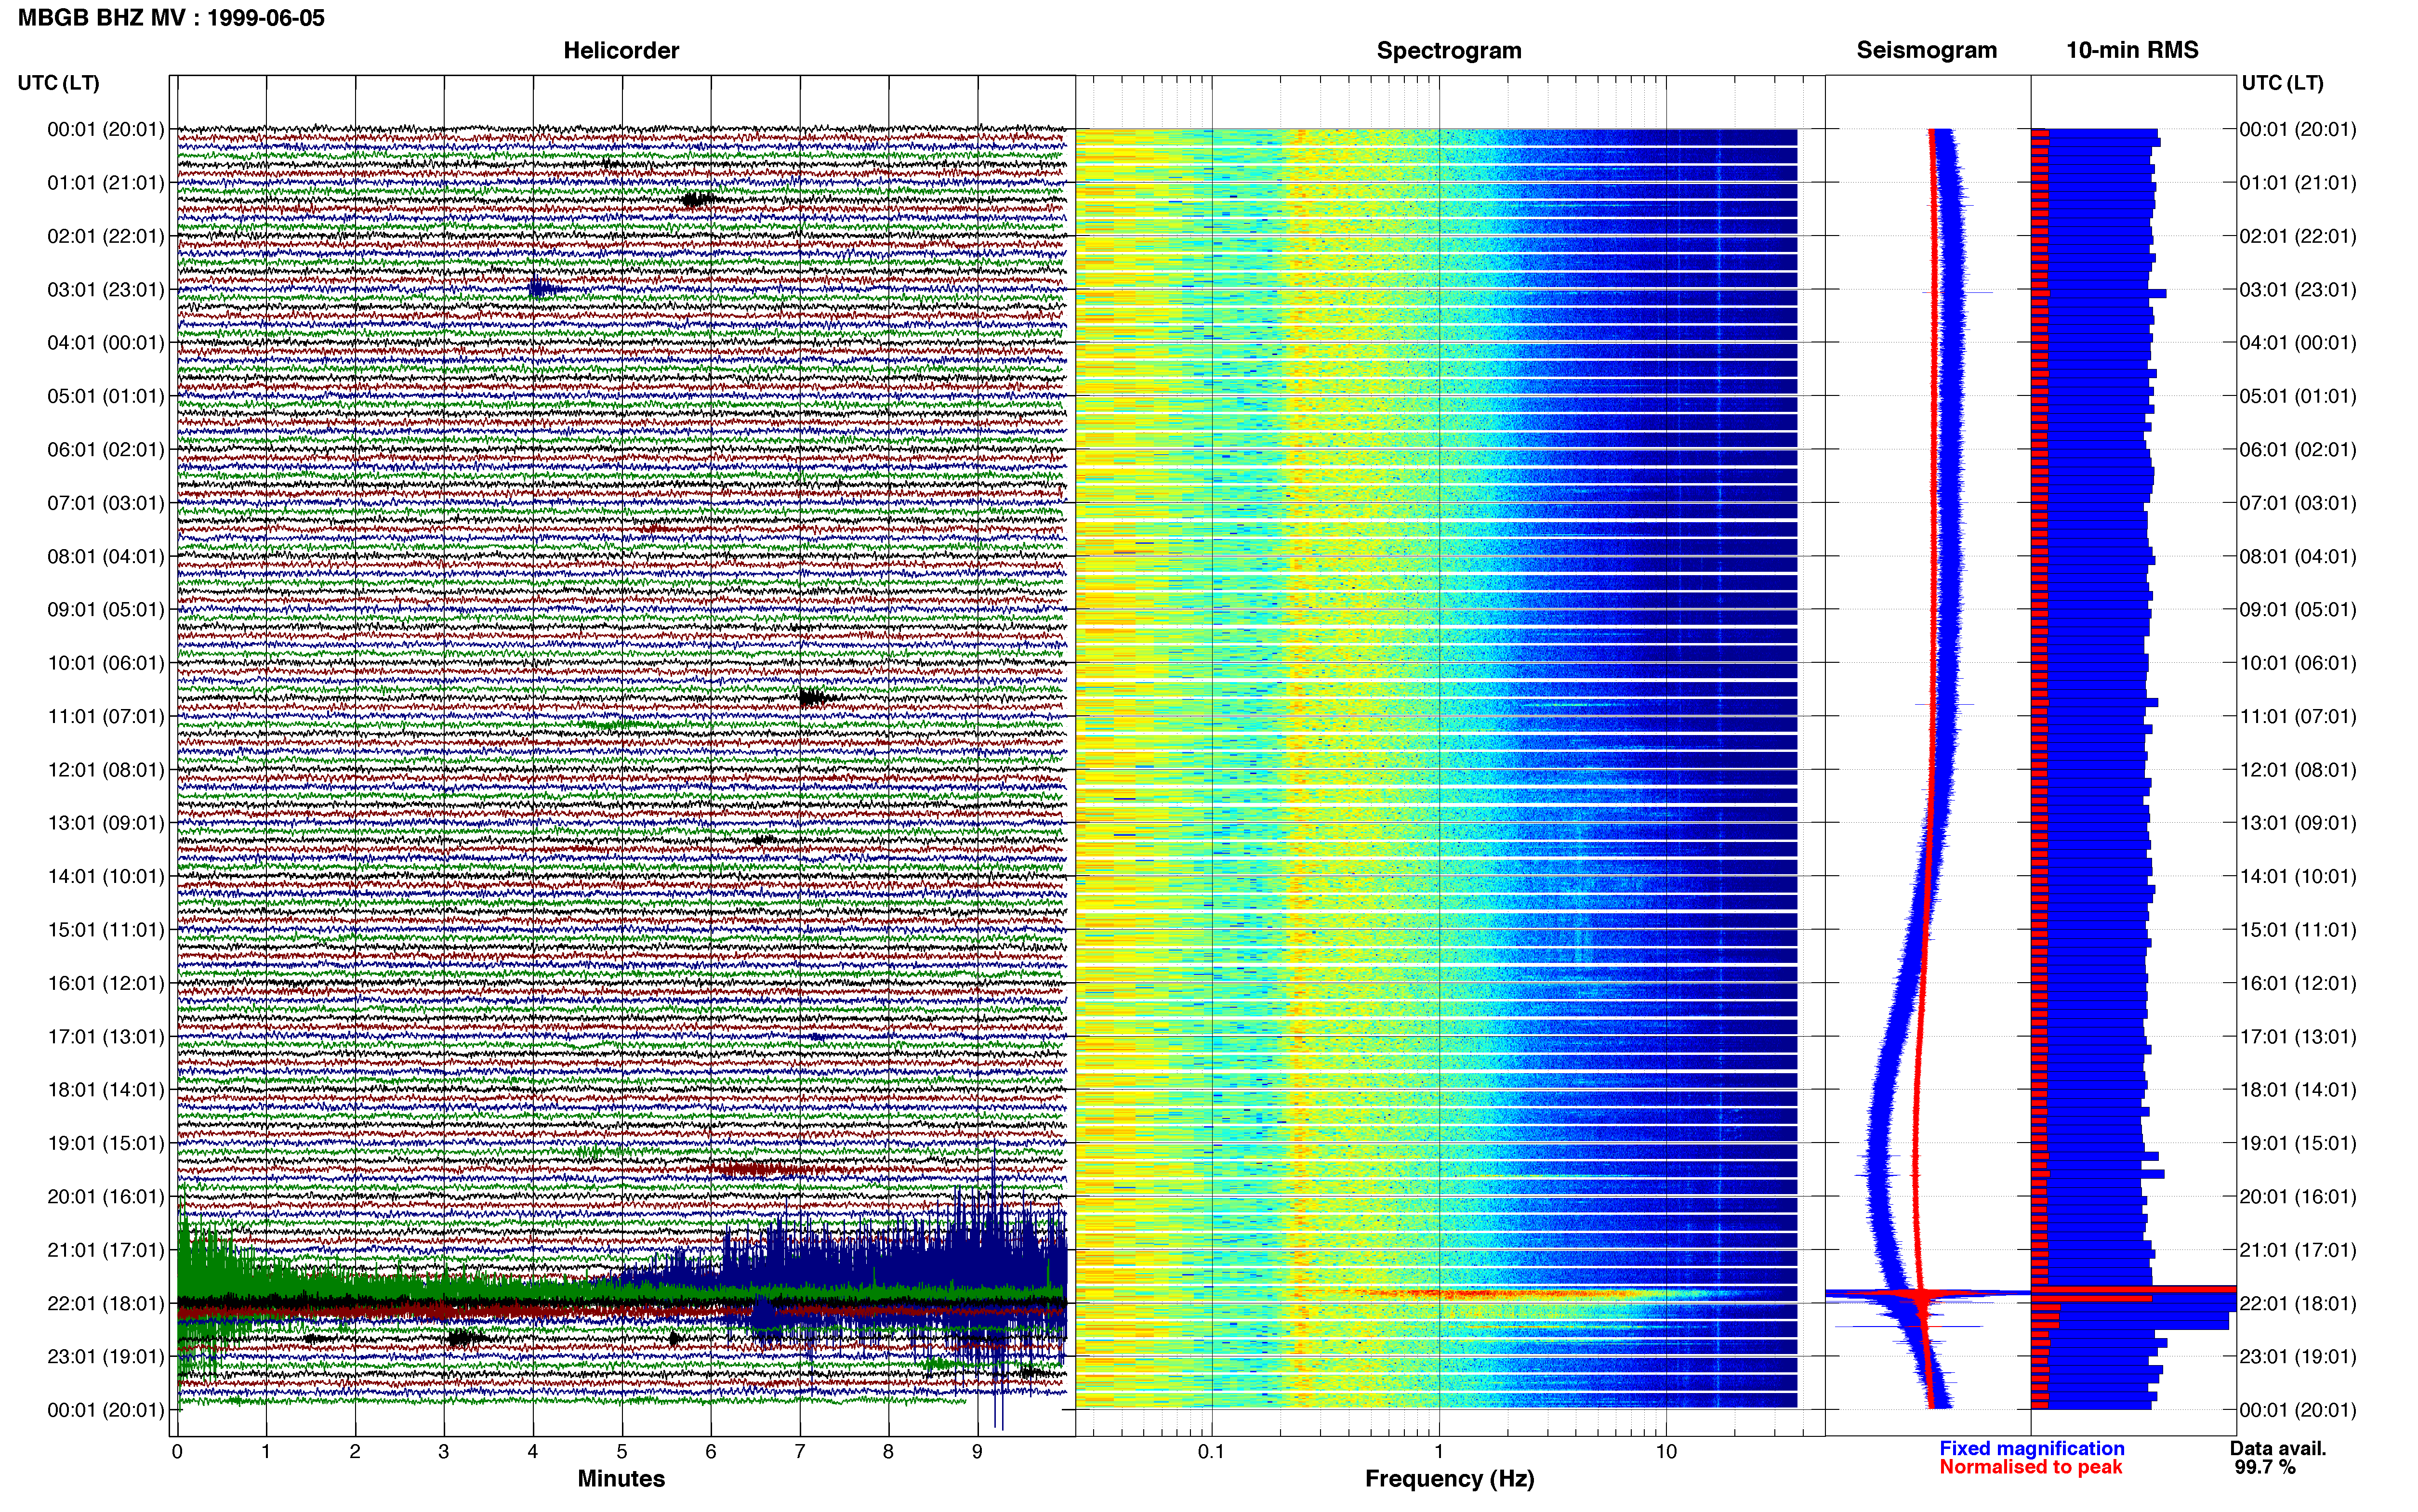The height and width of the screenshot is (1512, 2418).
Task: Click the black event burst near 01:01 trace
Action: coord(698,199)
